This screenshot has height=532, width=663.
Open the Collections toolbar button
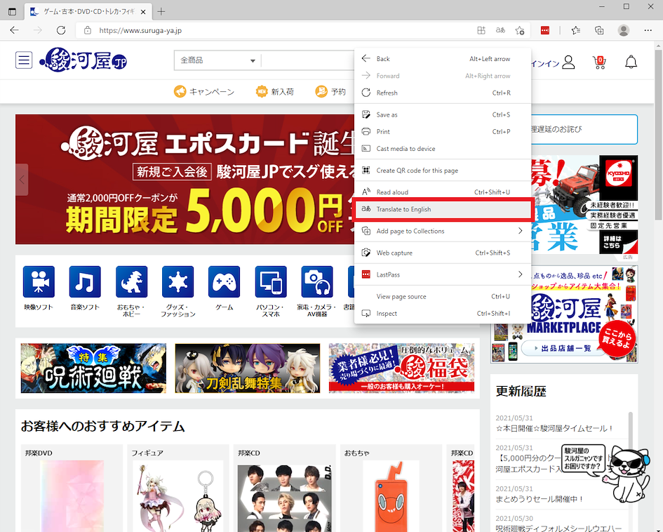coord(599,30)
